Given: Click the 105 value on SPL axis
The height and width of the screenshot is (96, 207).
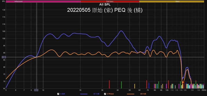Looking at the screenshot, I should [x=4, y=31].
